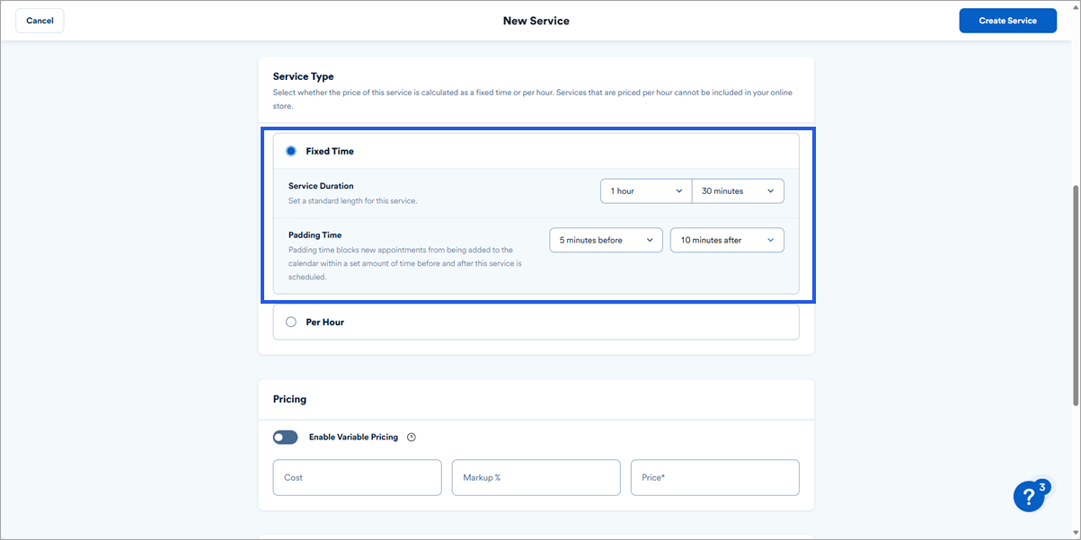Select the Fixed Time option
The image size is (1081, 540).
[x=291, y=150]
